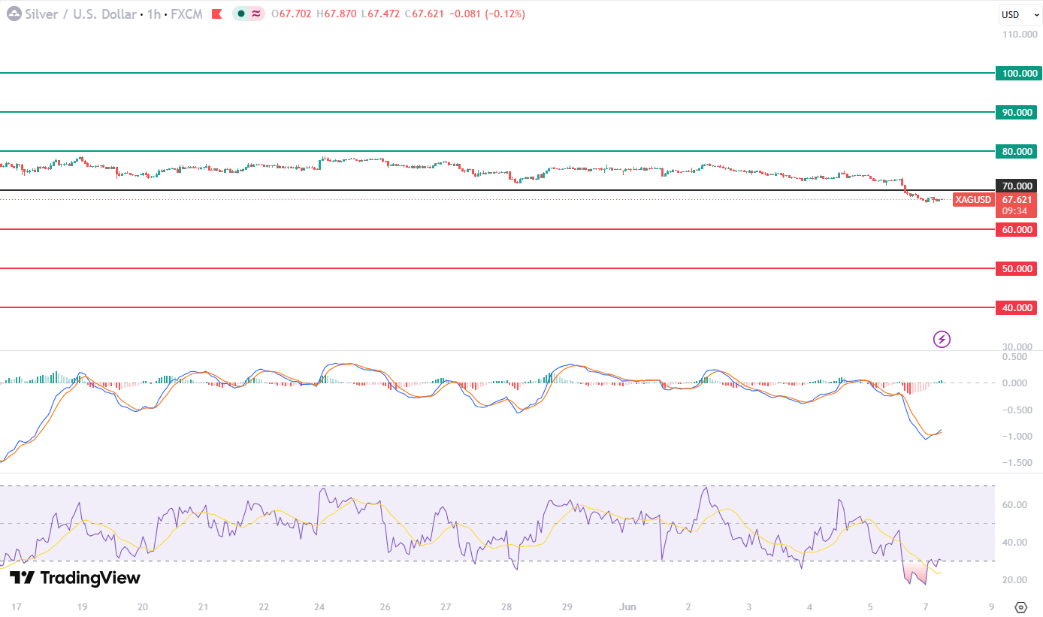Select the 50.000 red price line label

click(x=1016, y=268)
